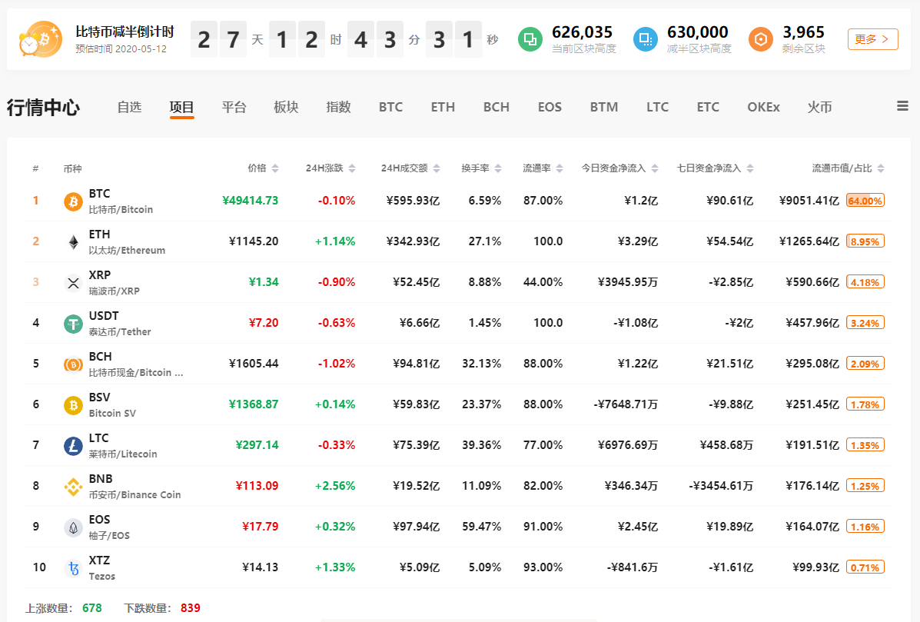This screenshot has width=920, height=622.
Task: Click the 比特币减半倒计时 title
Action: [125, 32]
